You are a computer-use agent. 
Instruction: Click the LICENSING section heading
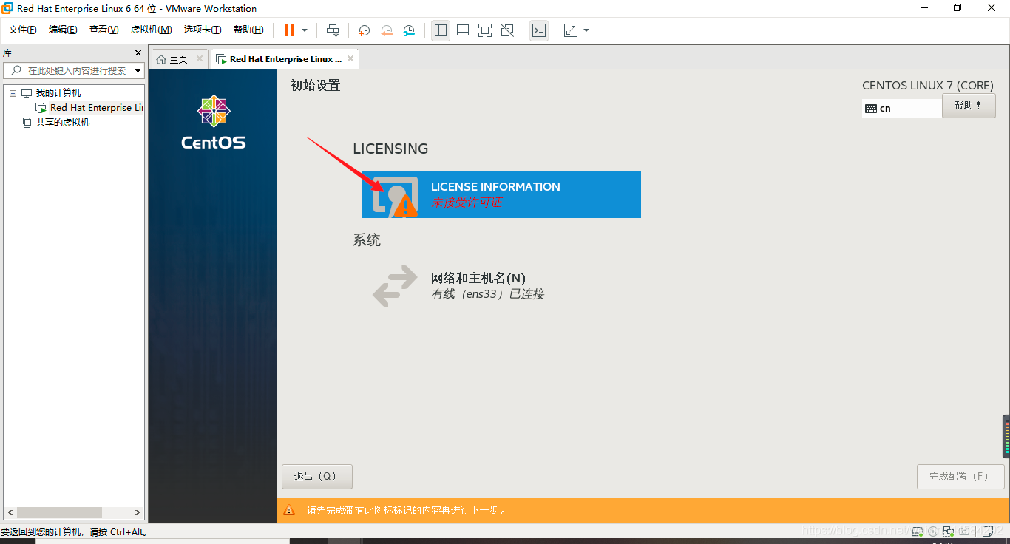[x=390, y=149]
